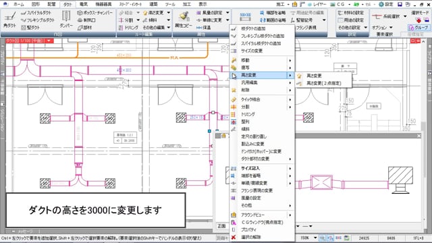Screen dimensions: 432x243
Task: Toggle the グループ group selection button
Action: click(x=418, y=28)
